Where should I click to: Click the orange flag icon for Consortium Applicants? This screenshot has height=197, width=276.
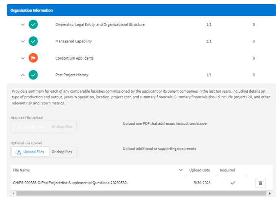pos(33,58)
